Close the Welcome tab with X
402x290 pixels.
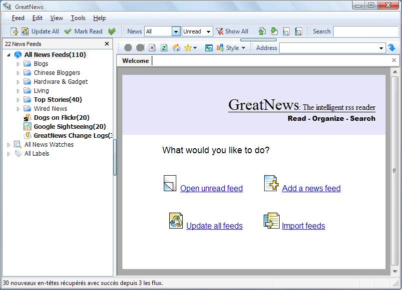[x=394, y=60]
